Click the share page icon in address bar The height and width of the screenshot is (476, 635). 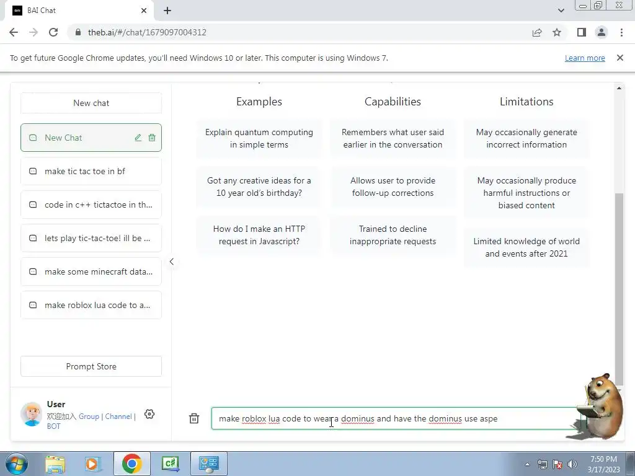coord(537,32)
